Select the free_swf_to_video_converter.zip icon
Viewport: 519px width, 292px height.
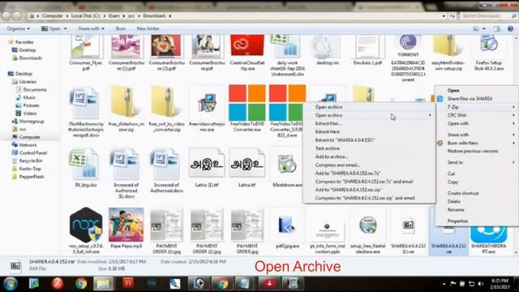pyautogui.click(x=166, y=102)
